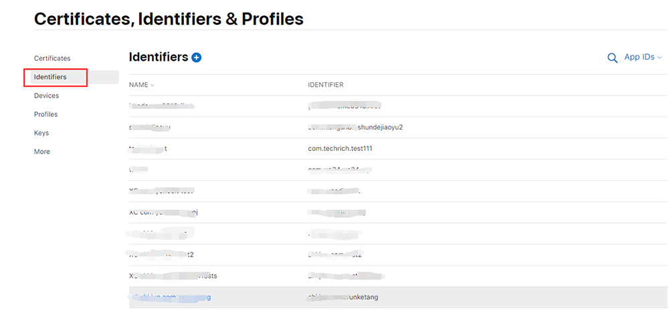The width and height of the screenshot is (669, 332).
Task: Click Certificates, Identifiers & Profiles title
Action: 169,19
